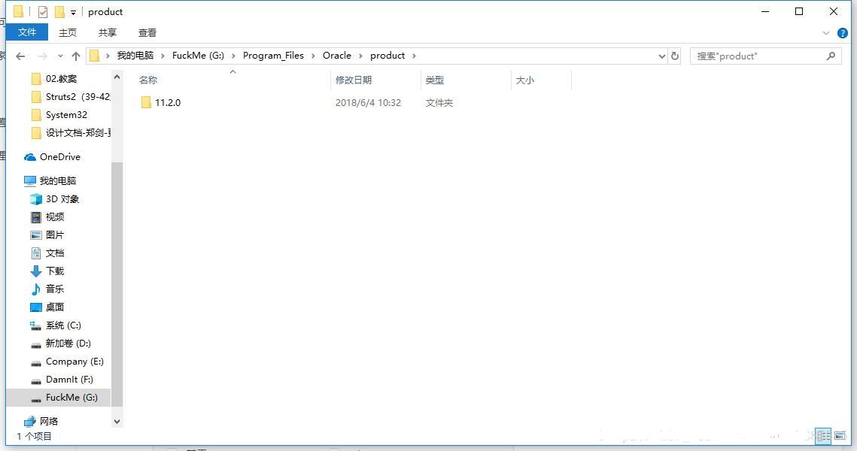
Task: Select Company (E:) drive in sidebar
Action: (74, 362)
